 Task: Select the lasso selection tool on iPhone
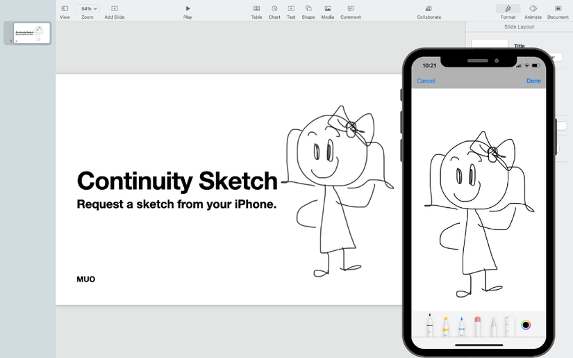point(493,325)
